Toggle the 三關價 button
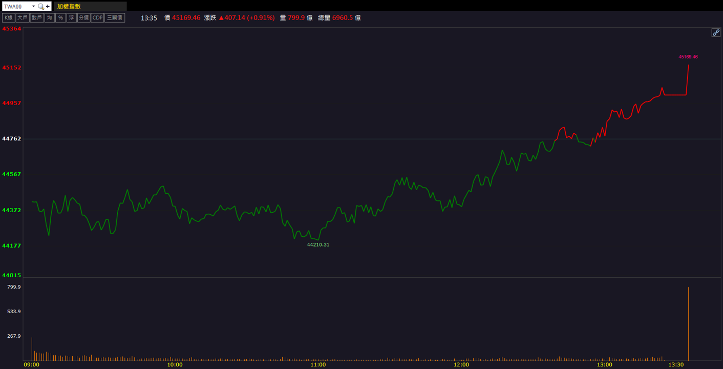723x369 pixels. [115, 17]
